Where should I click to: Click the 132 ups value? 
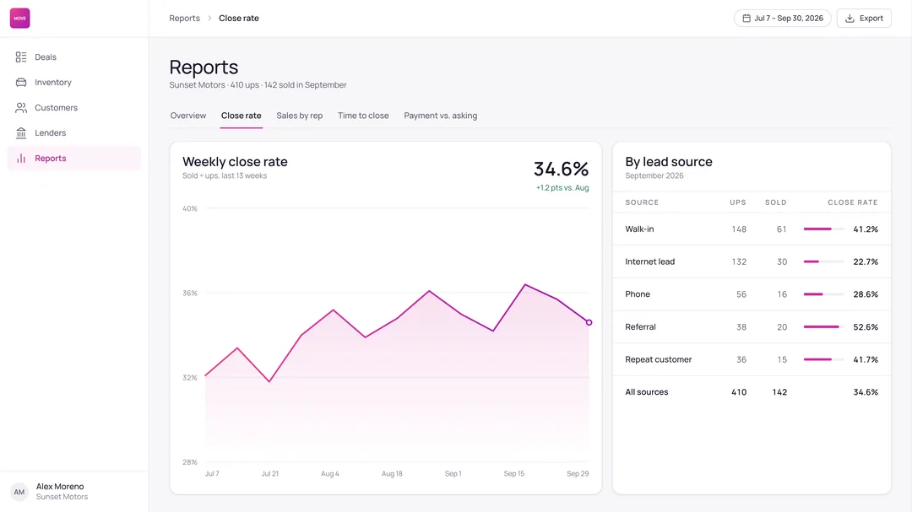point(739,261)
